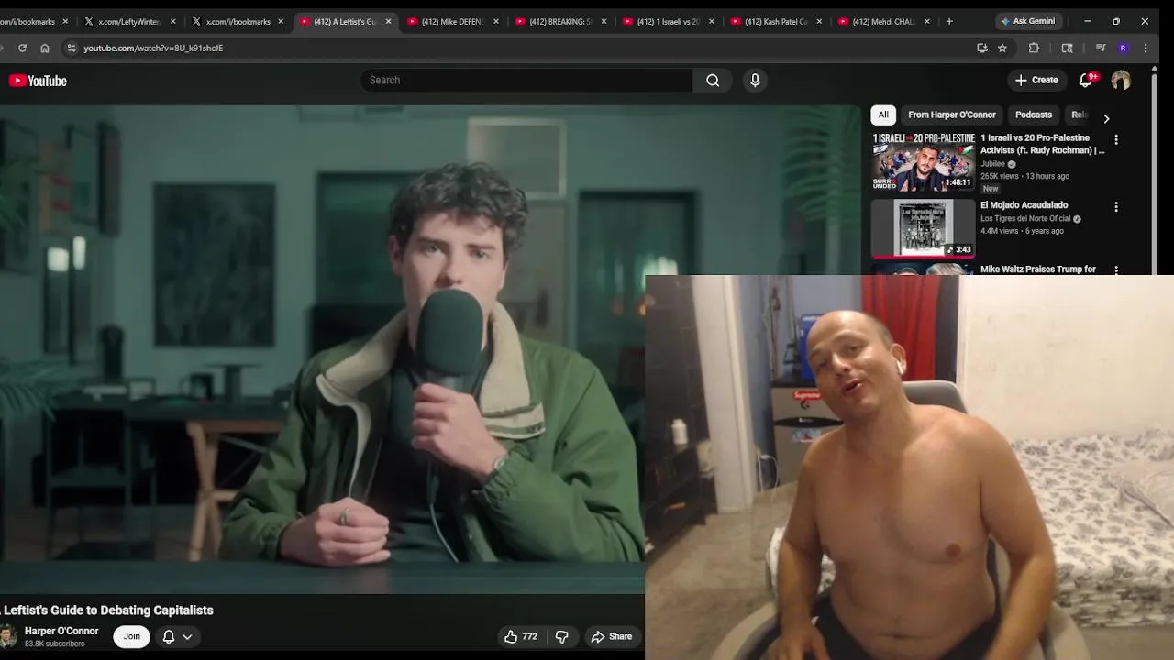Show more filter chips with right chevron

point(1106,118)
